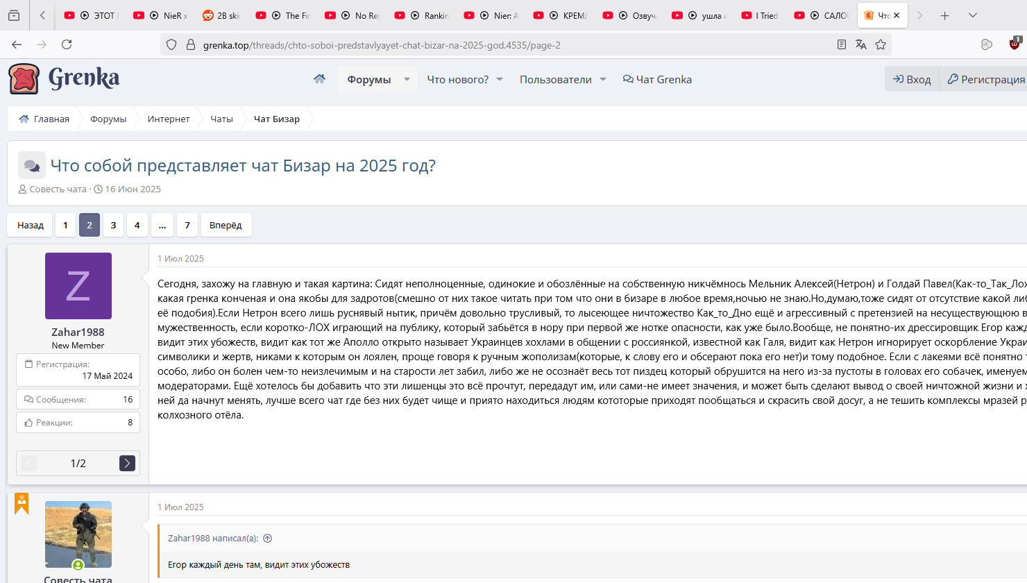Click the browser reload page icon
This screenshot has width=1027, height=583.
coord(67,44)
